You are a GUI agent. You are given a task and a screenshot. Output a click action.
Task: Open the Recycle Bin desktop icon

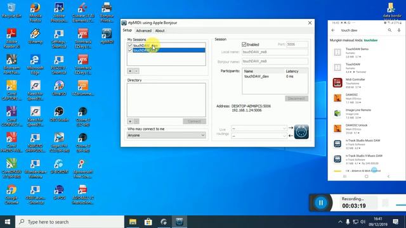(x=11, y=11)
